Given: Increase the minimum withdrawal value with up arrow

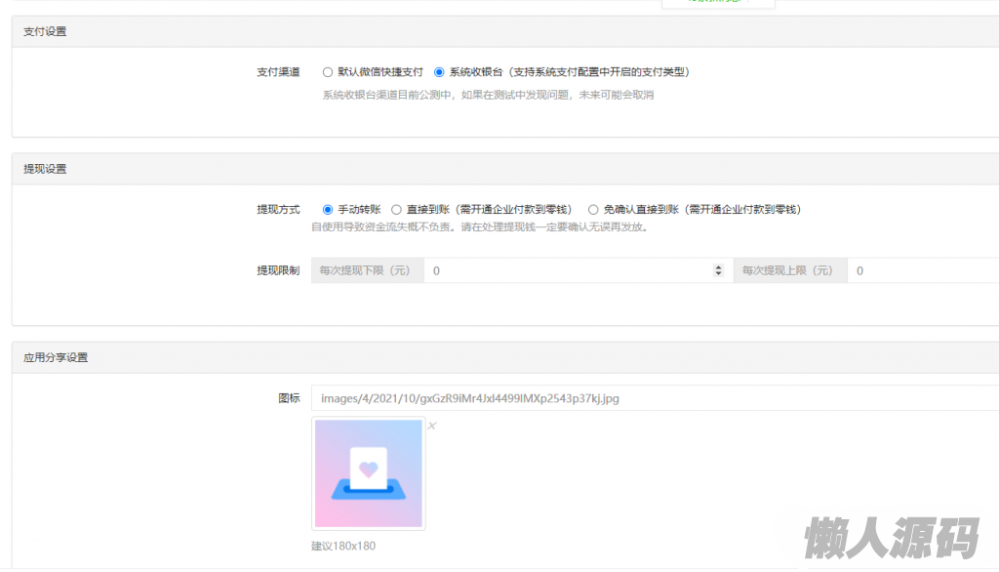Looking at the screenshot, I should tap(719, 266).
